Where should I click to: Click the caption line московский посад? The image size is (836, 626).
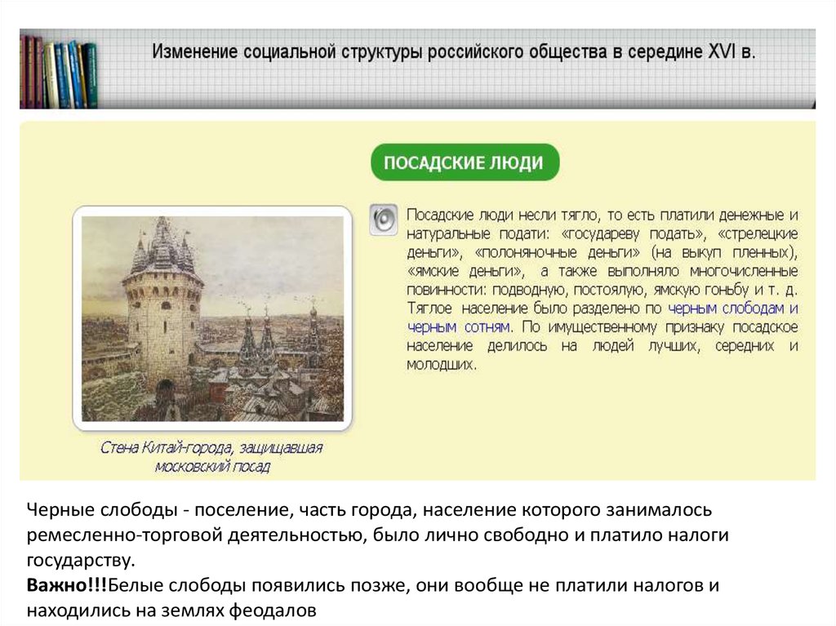[x=212, y=467]
